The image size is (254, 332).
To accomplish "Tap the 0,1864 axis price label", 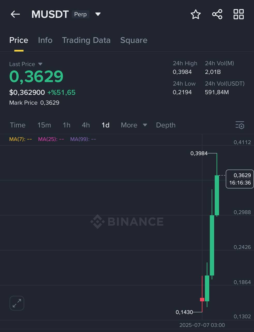I will pos(242,282).
